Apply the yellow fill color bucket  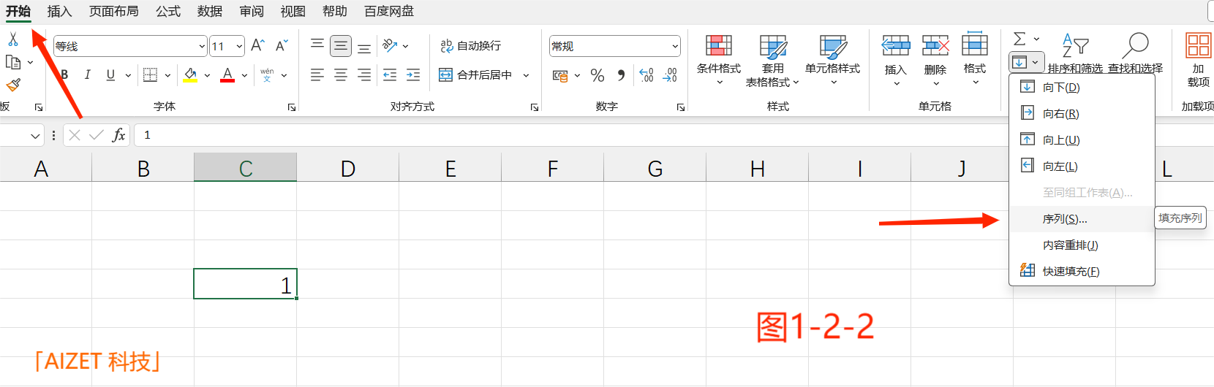tap(190, 74)
